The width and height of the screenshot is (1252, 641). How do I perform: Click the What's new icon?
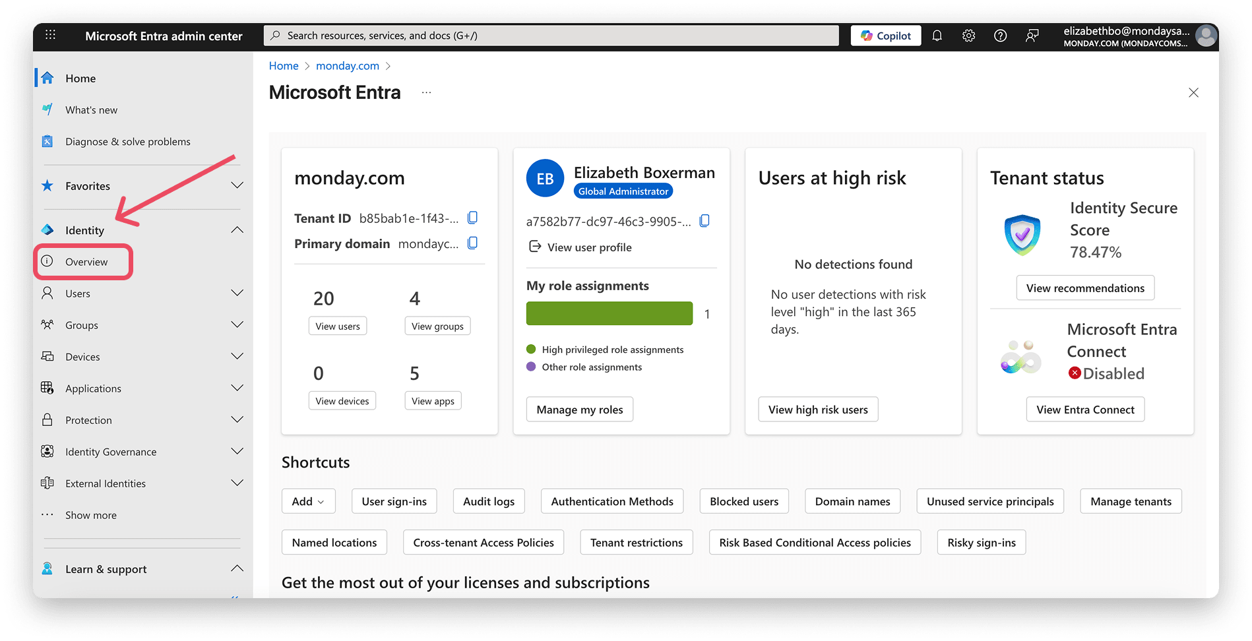click(47, 109)
